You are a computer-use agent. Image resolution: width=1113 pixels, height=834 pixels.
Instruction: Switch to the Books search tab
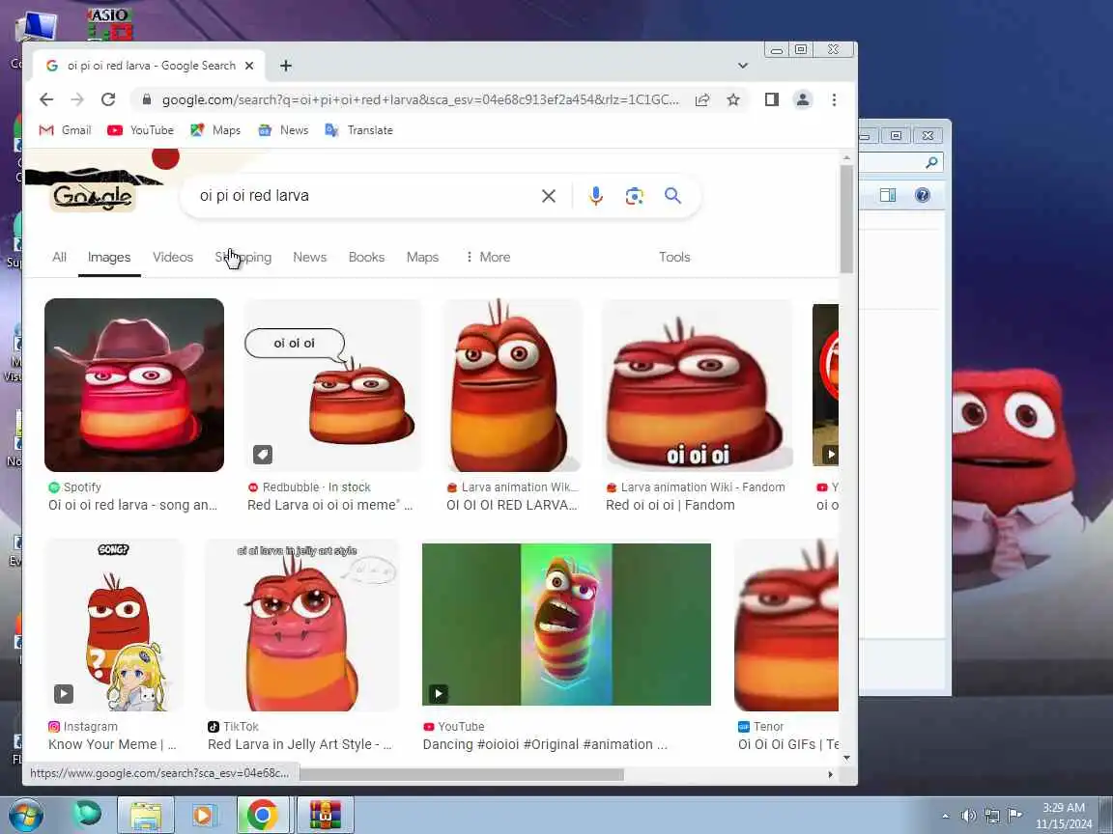367,258
